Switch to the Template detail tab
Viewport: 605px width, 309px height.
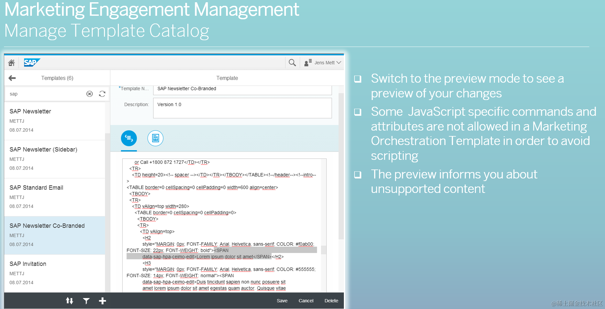tap(227, 78)
